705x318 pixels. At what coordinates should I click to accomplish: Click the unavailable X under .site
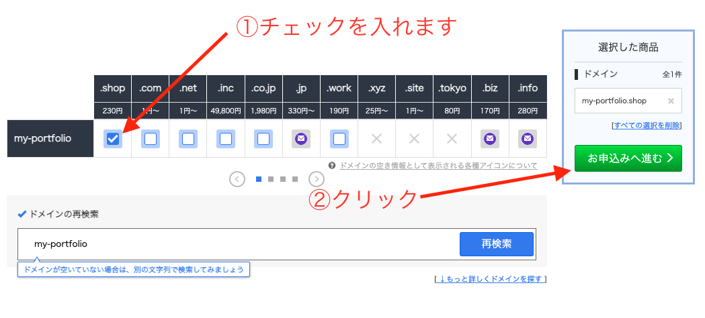(415, 139)
